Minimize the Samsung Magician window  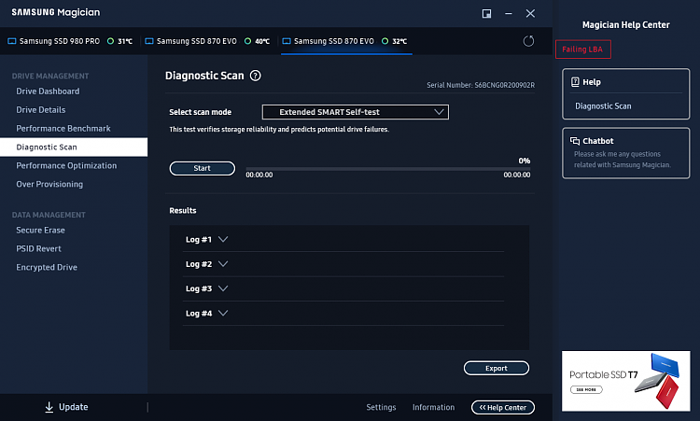pos(509,13)
